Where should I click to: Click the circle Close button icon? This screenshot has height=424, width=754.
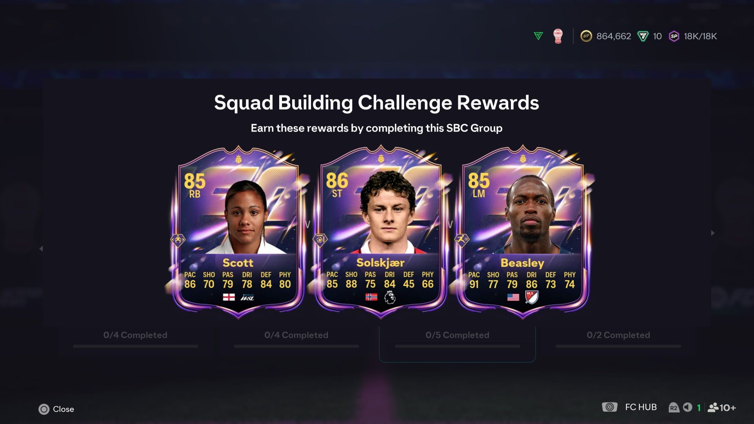pos(44,409)
